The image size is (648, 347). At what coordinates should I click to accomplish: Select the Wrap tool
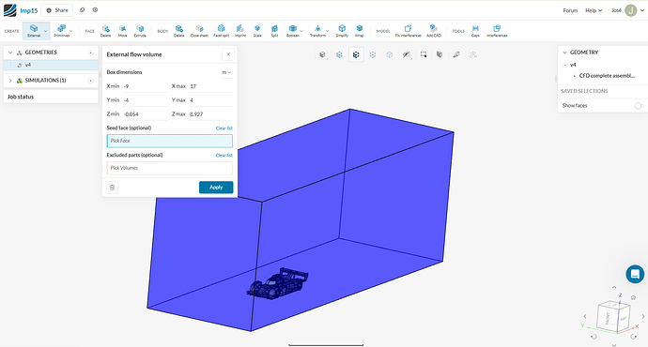click(x=360, y=31)
